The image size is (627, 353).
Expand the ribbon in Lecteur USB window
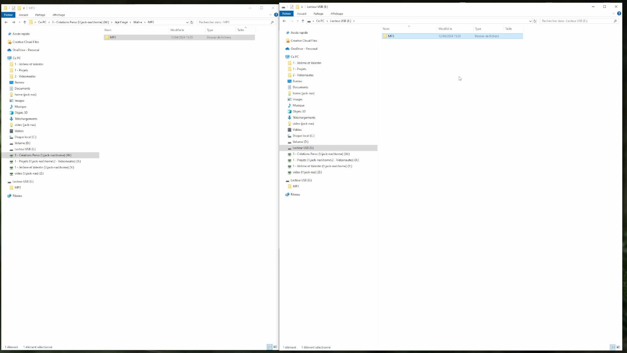pos(614,13)
